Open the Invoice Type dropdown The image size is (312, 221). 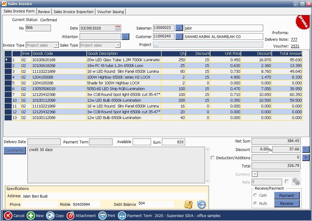tap(56, 45)
